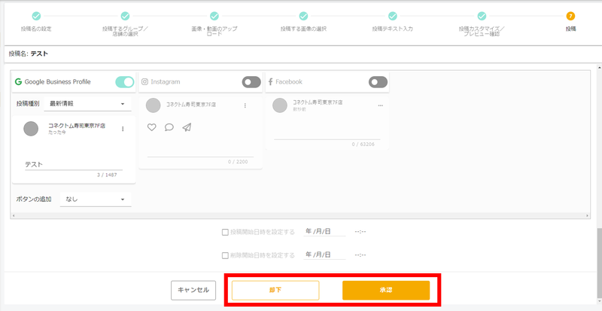Check 削除開始日時を設定する checkbox
Viewport: 602px width, 311px height.
pyautogui.click(x=225, y=255)
